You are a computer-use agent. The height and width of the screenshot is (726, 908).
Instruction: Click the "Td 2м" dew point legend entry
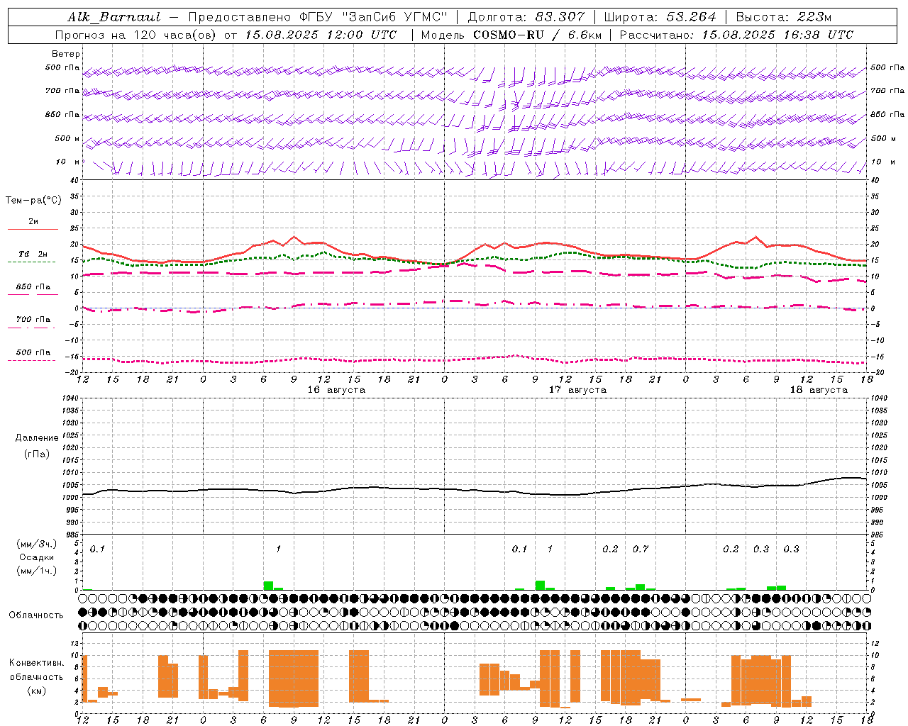point(33,254)
